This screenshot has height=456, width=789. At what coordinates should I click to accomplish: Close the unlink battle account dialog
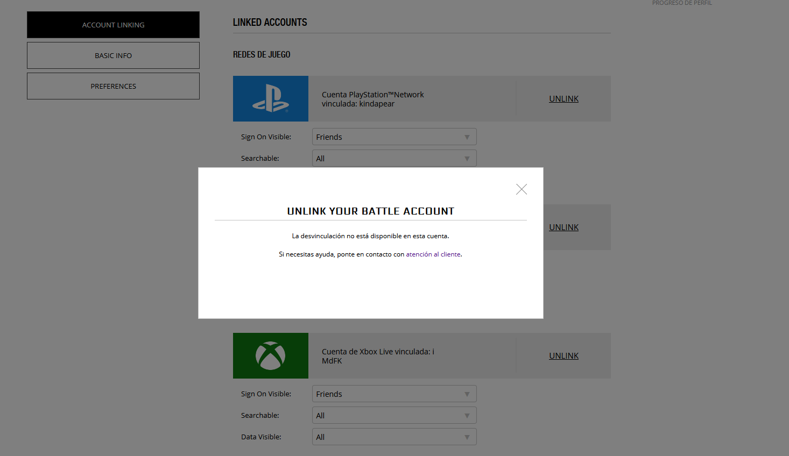(x=521, y=189)
